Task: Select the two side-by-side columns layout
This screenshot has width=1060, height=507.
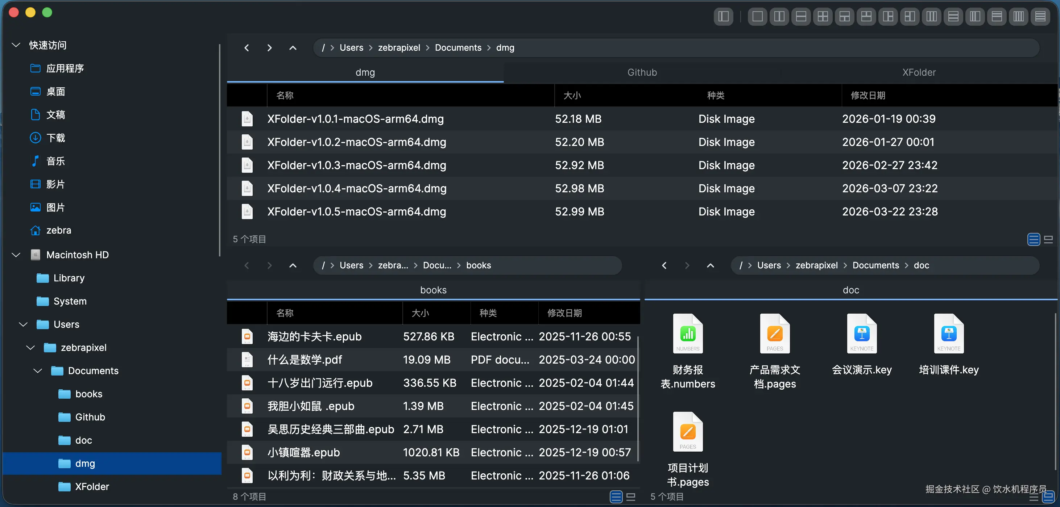Action: point(779,16)
